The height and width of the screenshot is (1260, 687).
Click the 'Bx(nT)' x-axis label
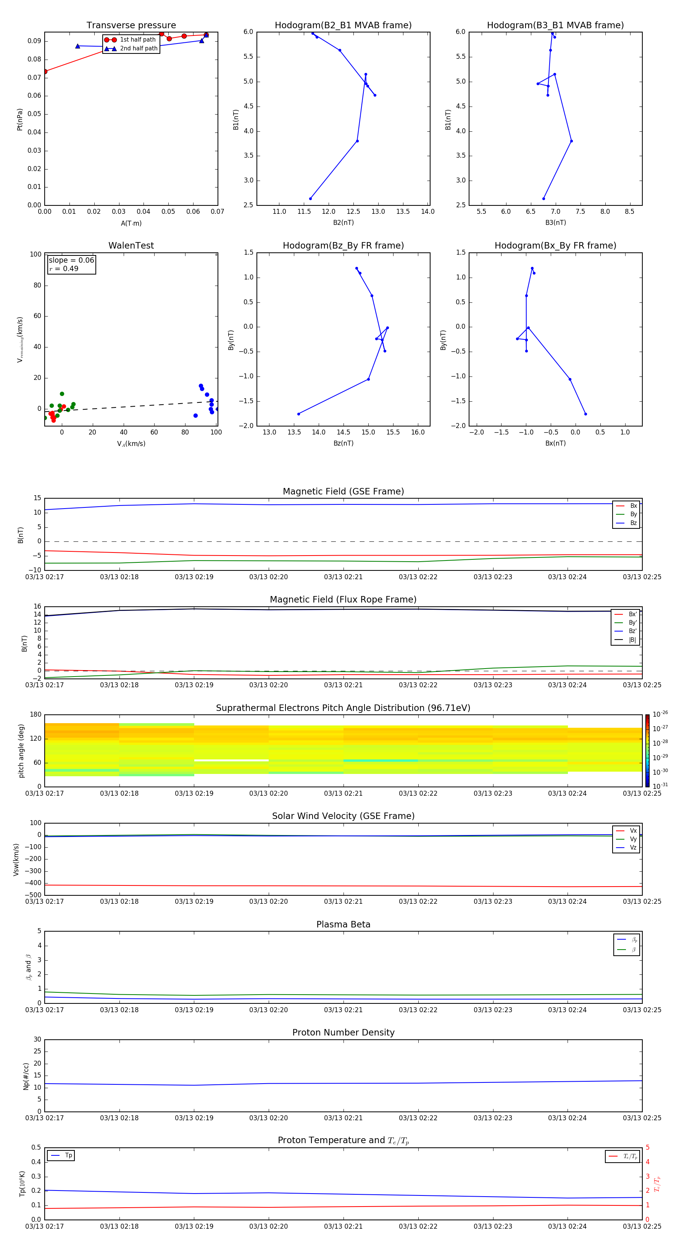(x=555, y=443)
